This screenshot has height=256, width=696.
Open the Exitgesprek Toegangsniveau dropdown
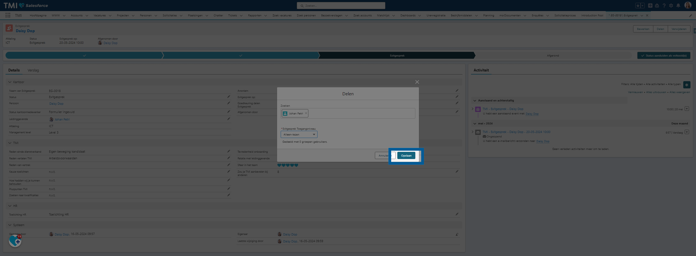[x=299, y=135]
